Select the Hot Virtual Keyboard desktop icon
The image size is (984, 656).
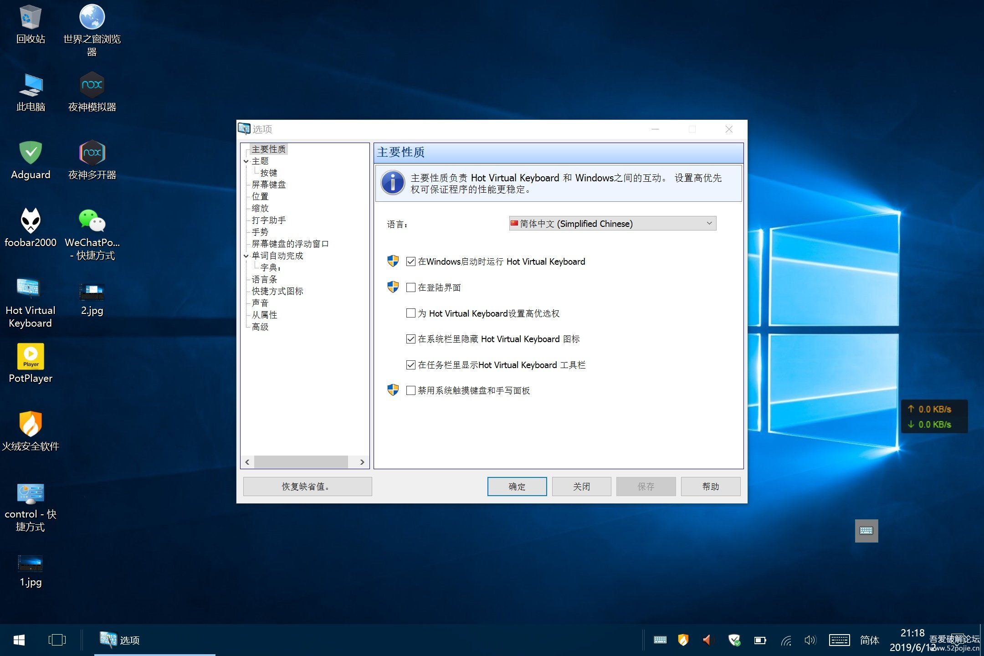[x=31, y=302]
